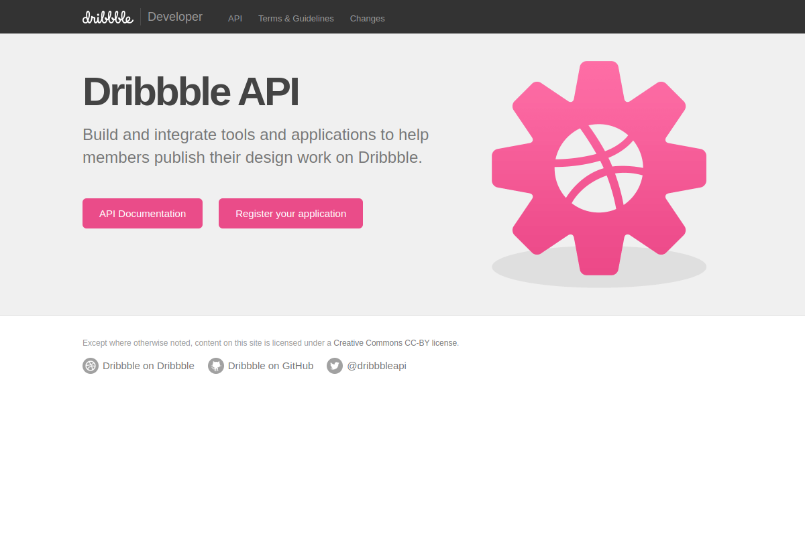Open Dribbble on GitHub link
Viewport: 805px width, 536px height.
pyautogui.click(x=270, y=366)
